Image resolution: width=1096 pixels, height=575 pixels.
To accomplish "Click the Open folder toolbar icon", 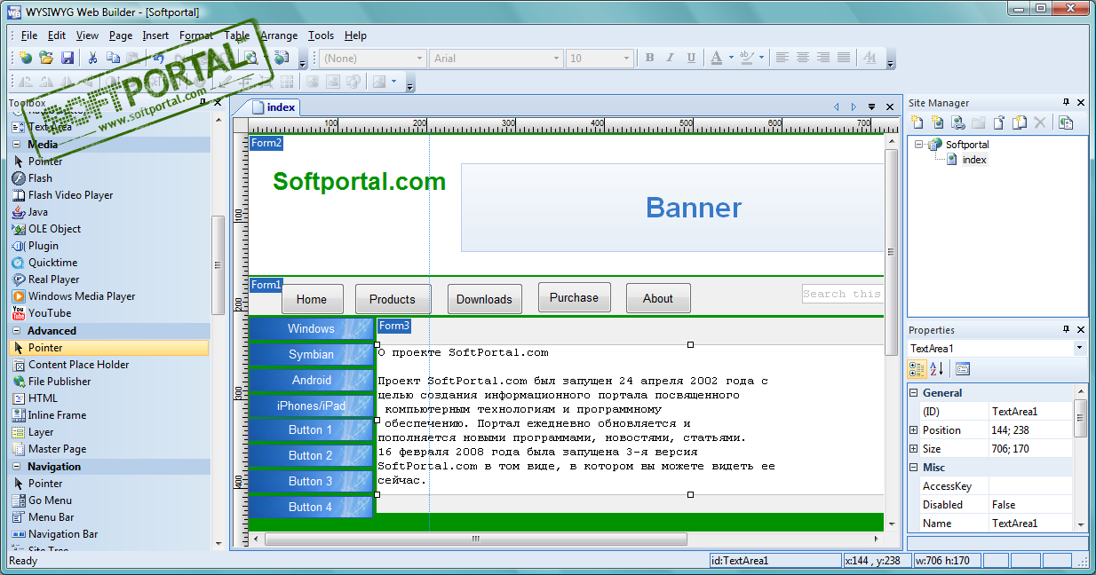I will pyautogui.click(x=46, y=58).
